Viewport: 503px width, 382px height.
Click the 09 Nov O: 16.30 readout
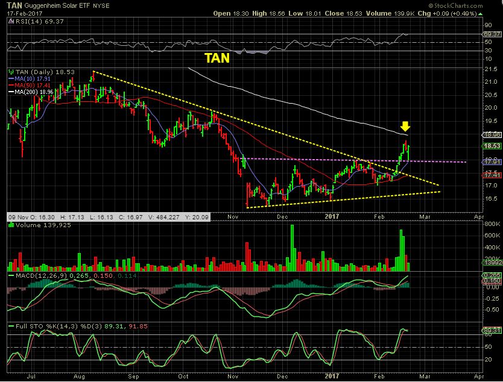[x=31, y=218]
